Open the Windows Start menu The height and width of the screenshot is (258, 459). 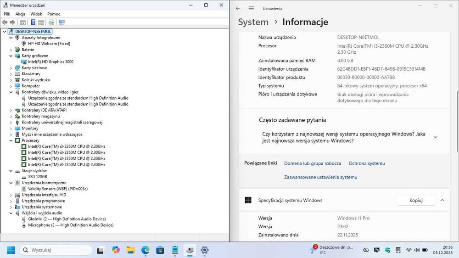pos(11,250)
